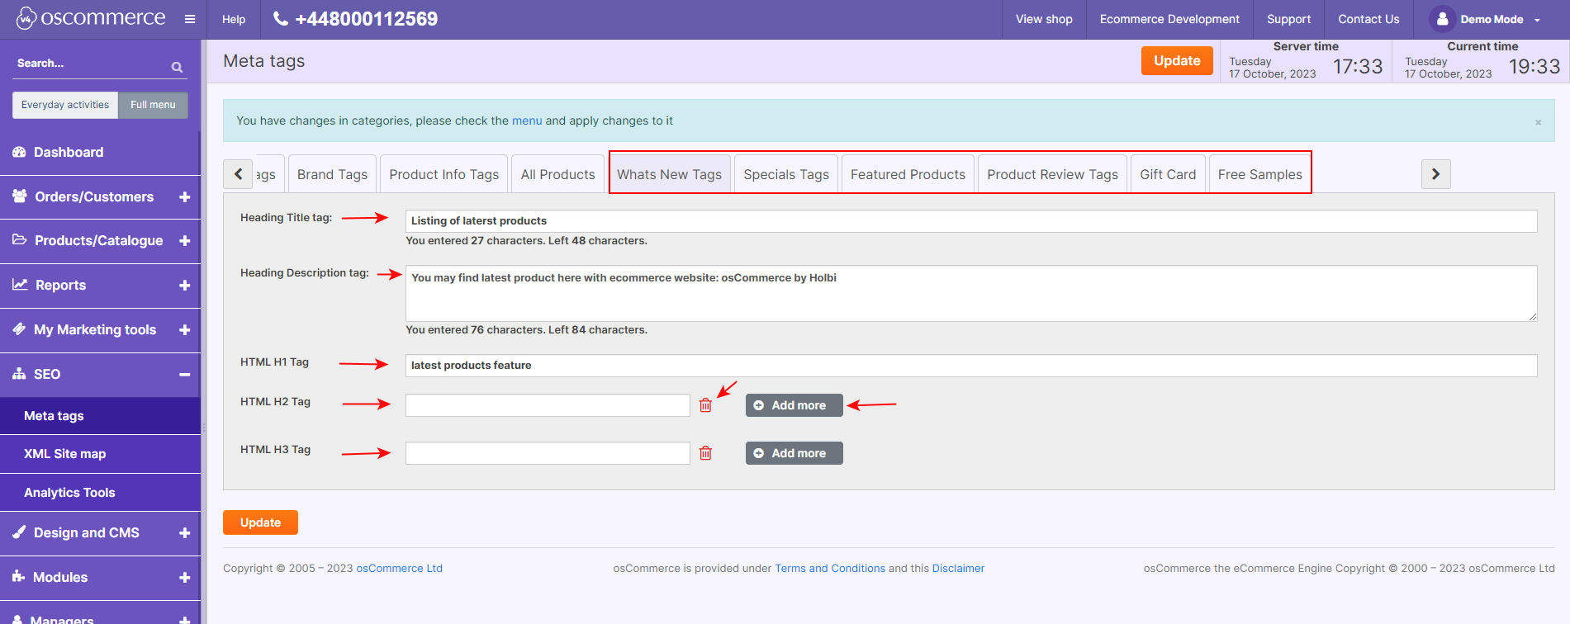
Task: Open the Help link
Action: [x=234, y=19]
